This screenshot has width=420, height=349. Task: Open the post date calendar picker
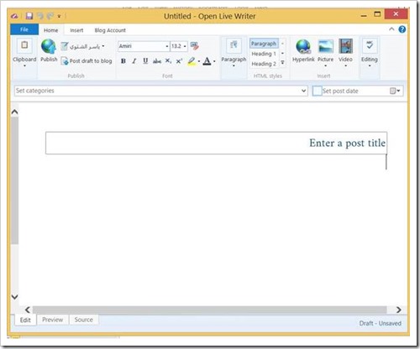coord(395,91)
